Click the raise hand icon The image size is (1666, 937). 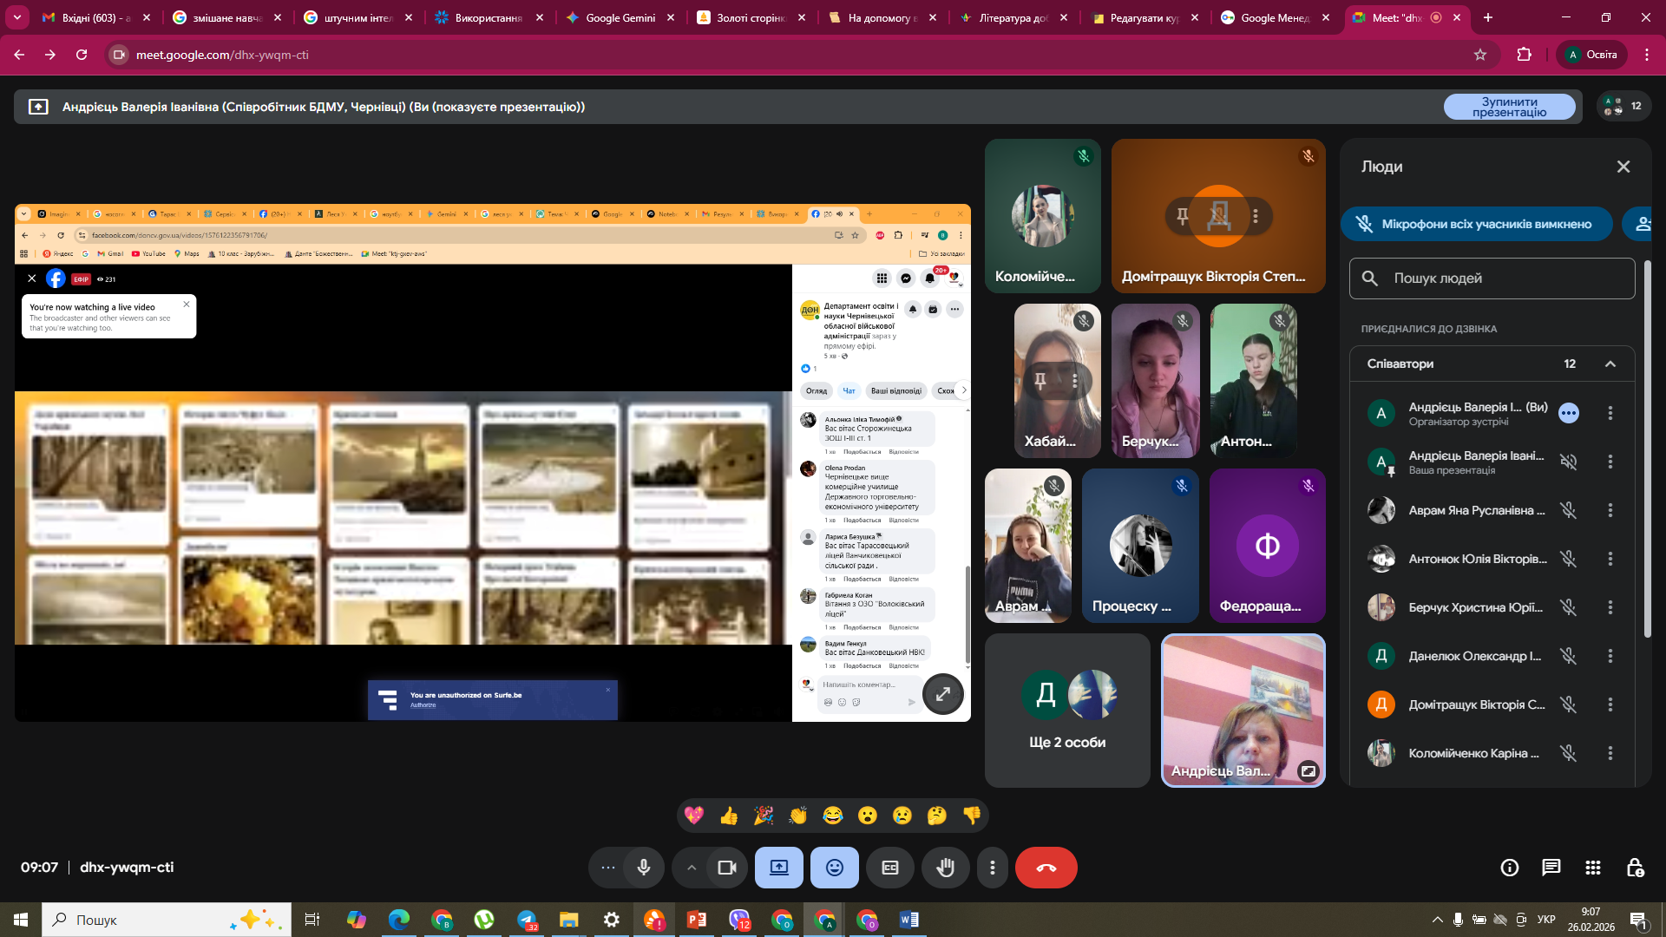pos(945,868)
